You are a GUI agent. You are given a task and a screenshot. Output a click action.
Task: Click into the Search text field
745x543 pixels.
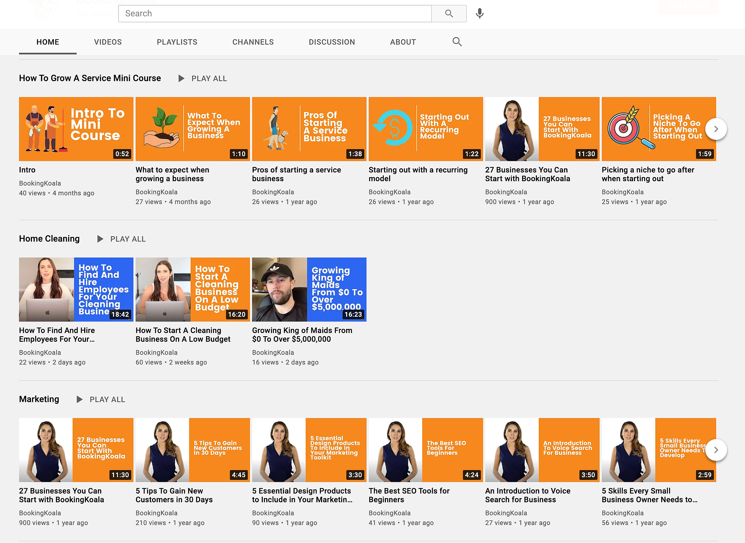click(x=275, y=13)
